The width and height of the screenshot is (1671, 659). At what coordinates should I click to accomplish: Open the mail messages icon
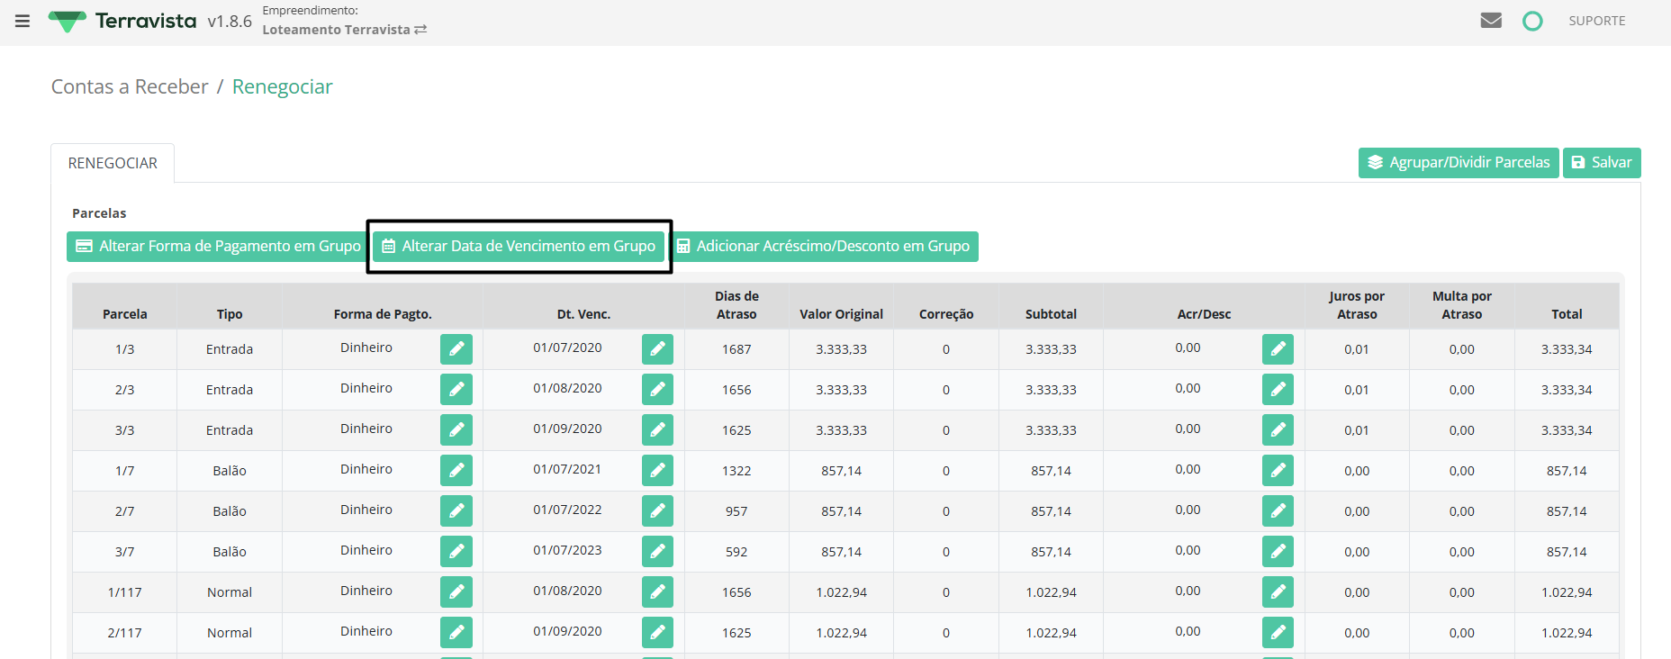pos(1491,21)
